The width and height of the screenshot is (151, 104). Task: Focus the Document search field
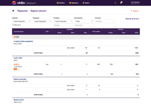tap(84, 25)
